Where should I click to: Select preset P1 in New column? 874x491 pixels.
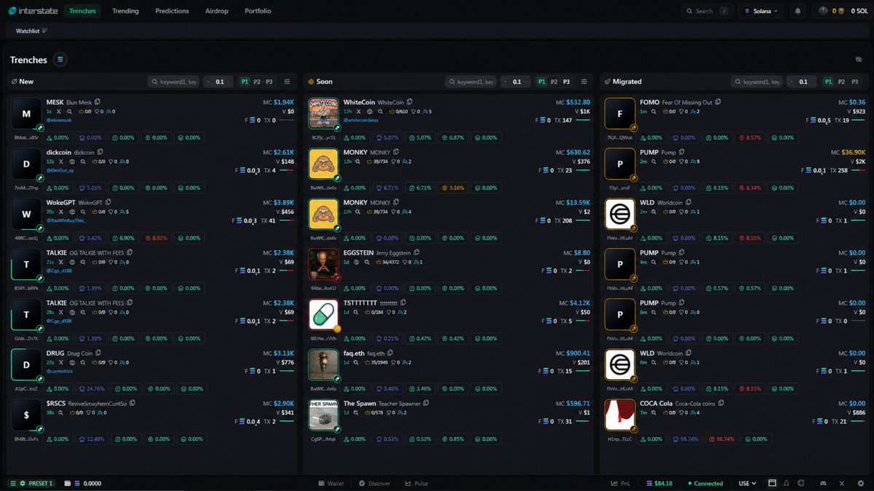pyautogui.click(x=245, y=81)
